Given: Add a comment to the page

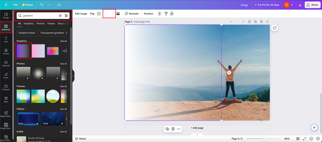Looking at the screenshot, I should point(275,28).
